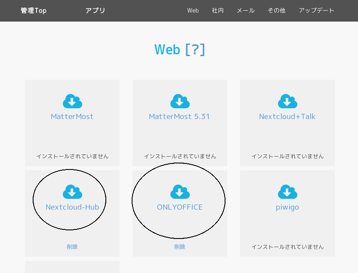358x273 pixels.
Task: Click インストールされていません under MatterMost
Action: 72,156
